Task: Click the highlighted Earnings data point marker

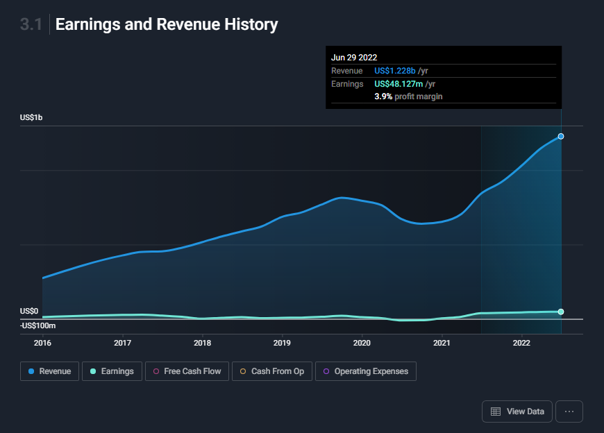Action: tap(561, 312)
